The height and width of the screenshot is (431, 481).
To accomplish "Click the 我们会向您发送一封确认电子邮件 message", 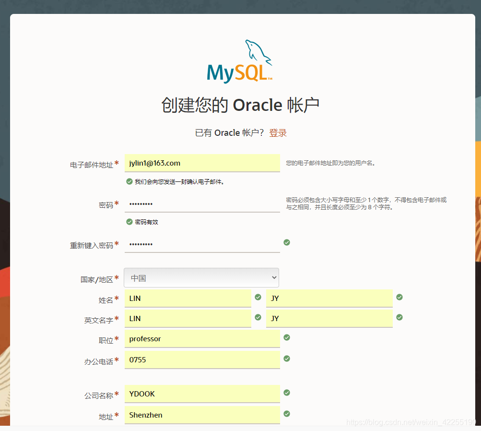I will click(x=180, y=182).
